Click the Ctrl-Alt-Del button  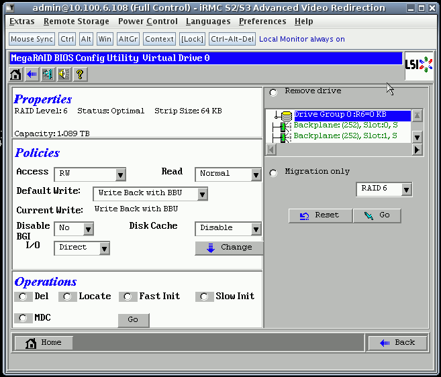click(x=232, y=39)
